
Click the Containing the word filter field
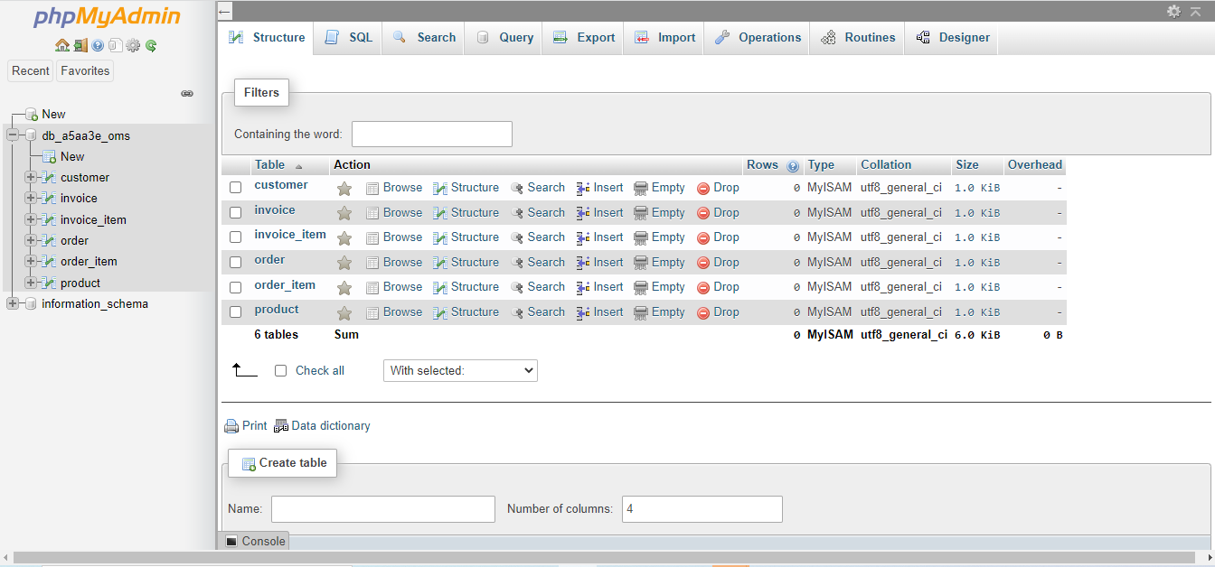click(432, 135)
